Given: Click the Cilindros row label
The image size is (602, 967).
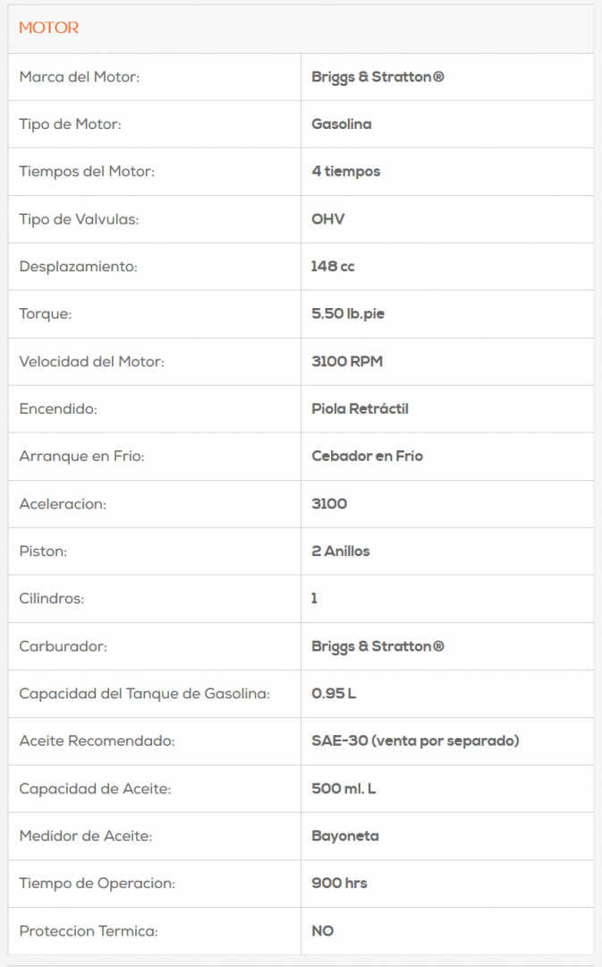Looking at the screenshot, I should (x=52, y=598).
